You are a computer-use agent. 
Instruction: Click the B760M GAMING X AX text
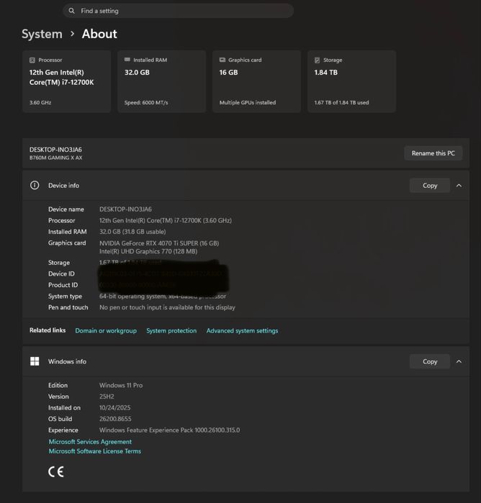coord(56,158)
